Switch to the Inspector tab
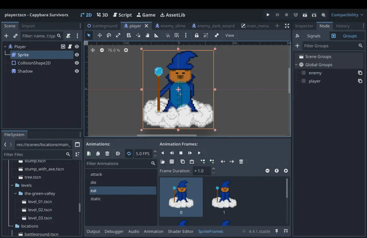The width and height of the screenshot is (367, 238). (x=304, y=26)
